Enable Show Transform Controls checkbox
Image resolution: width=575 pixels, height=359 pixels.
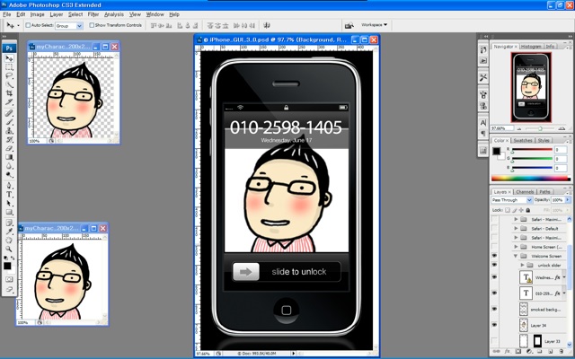(92, 25)
